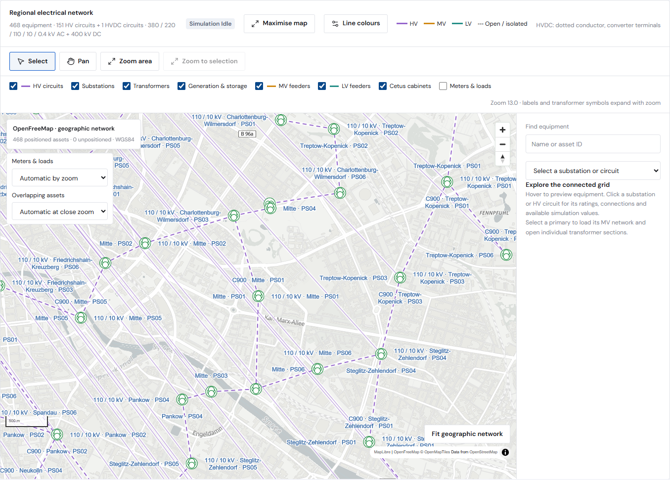Open the Meters & loads display dropdown
This screenshot has height=480, width=670.
click(x=60, y=178)
